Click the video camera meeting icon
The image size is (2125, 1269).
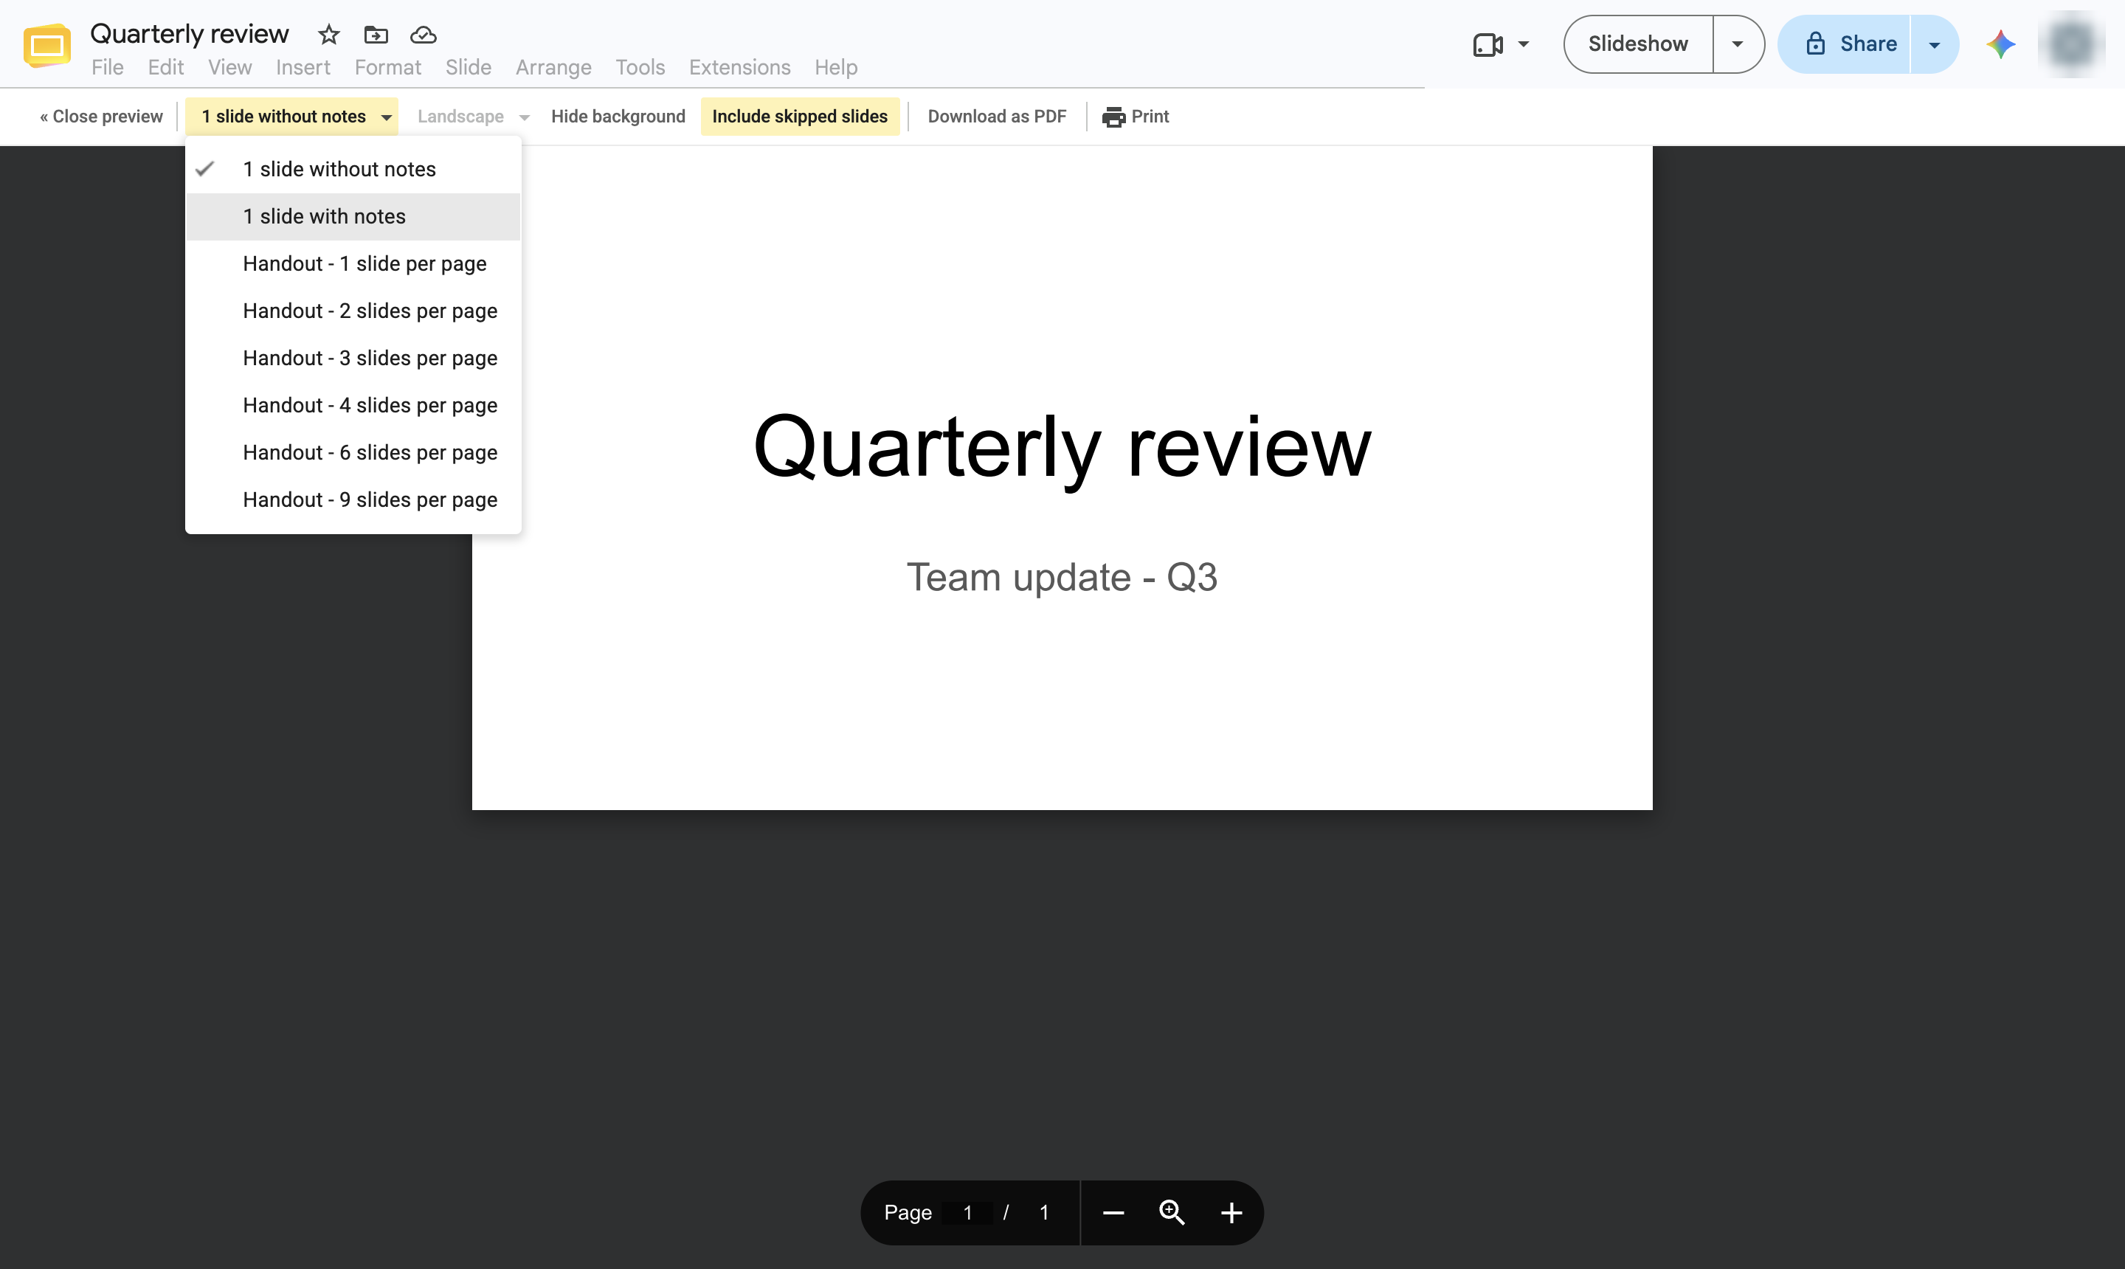pos(1488,44)
